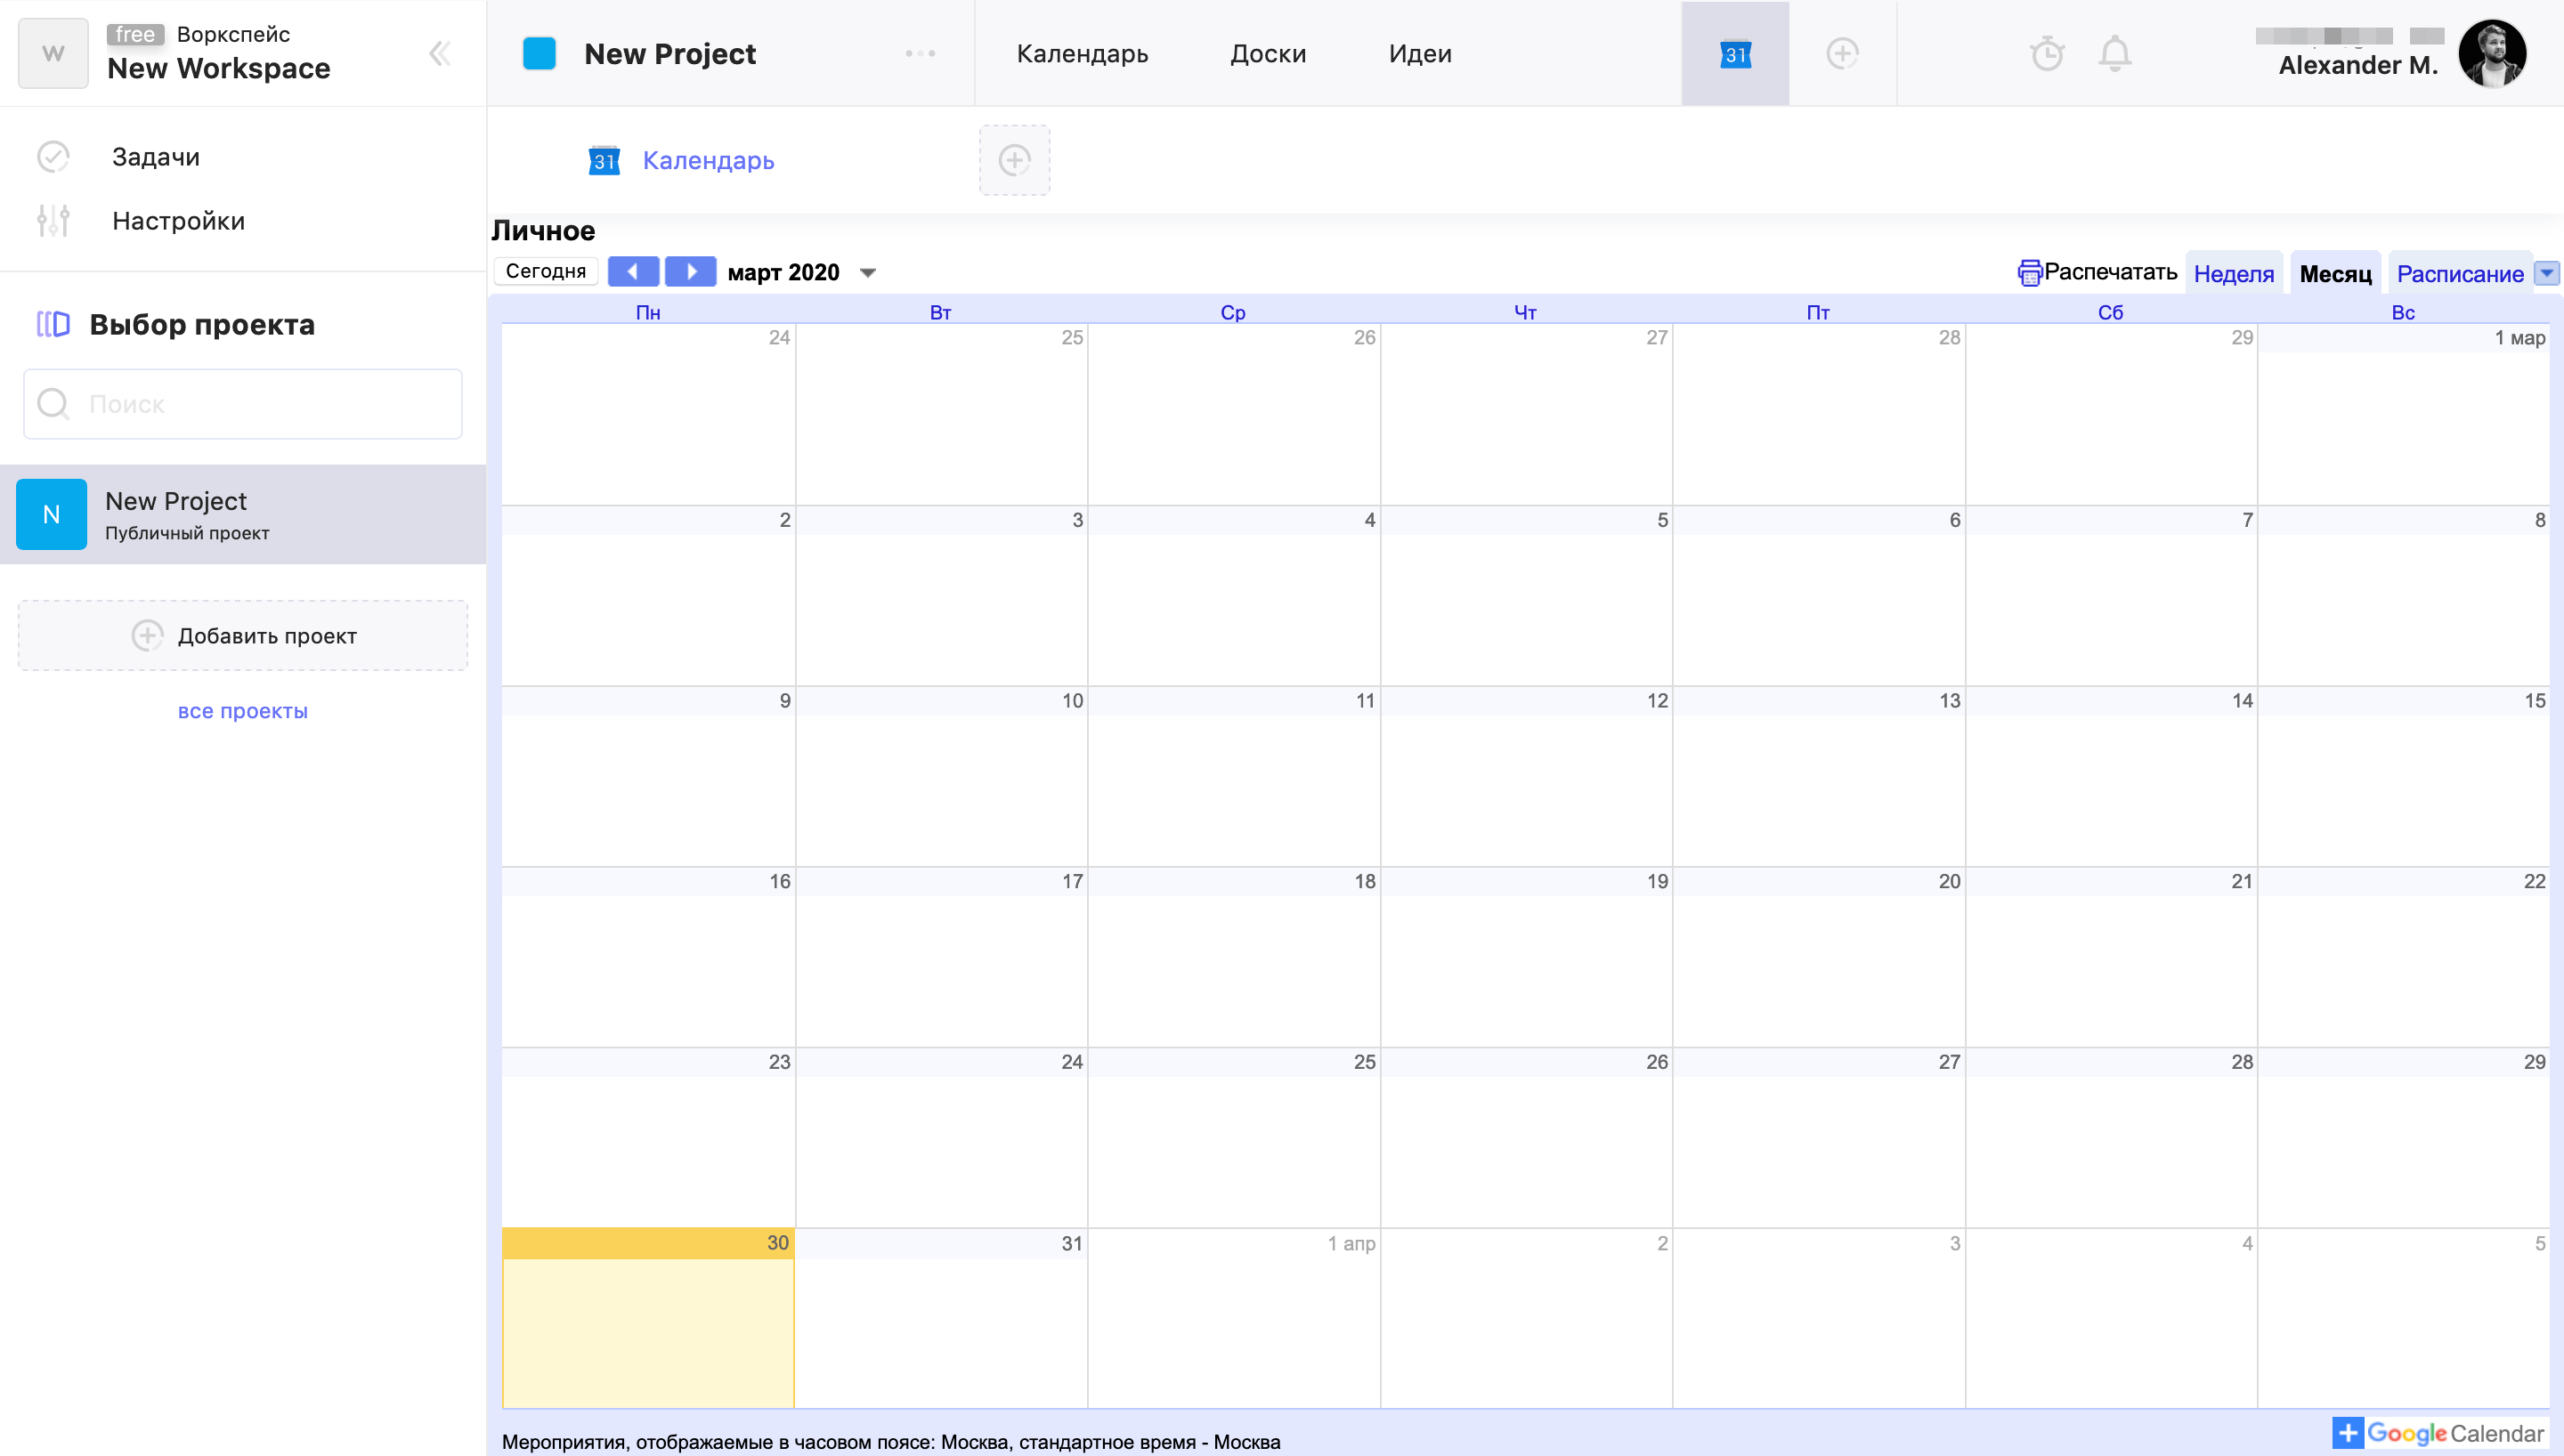Viewport: 2564px width, 1456px height.
Task: Click date 1 мар cell
Action: point(2403,414)
